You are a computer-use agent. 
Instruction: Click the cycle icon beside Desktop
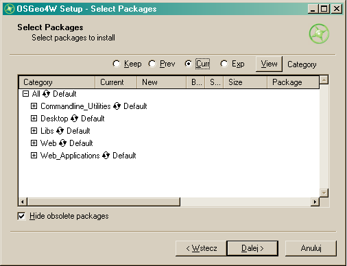[74, 119]
